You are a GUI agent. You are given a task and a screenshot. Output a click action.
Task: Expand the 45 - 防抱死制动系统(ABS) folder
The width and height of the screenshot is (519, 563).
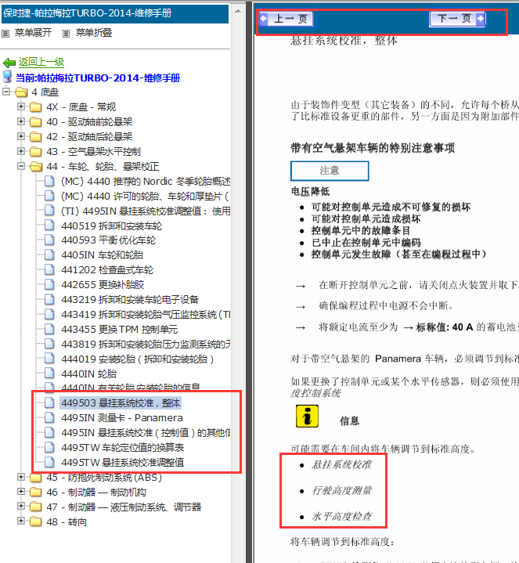coord(21,477)
